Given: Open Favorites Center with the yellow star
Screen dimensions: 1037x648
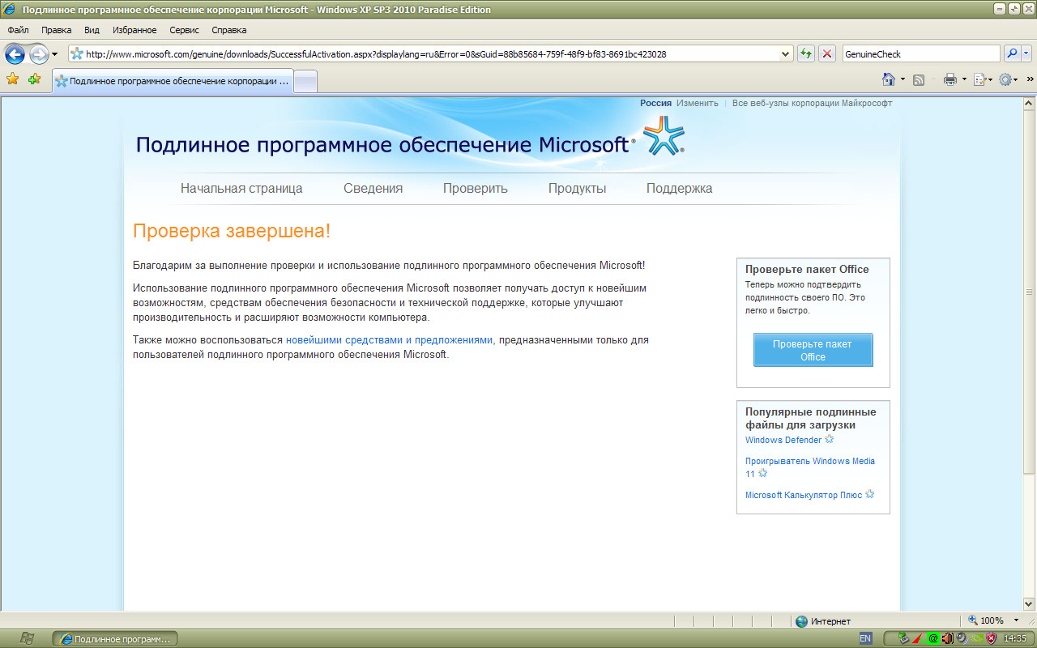Looking at the screenshot, I should [13, 79].
